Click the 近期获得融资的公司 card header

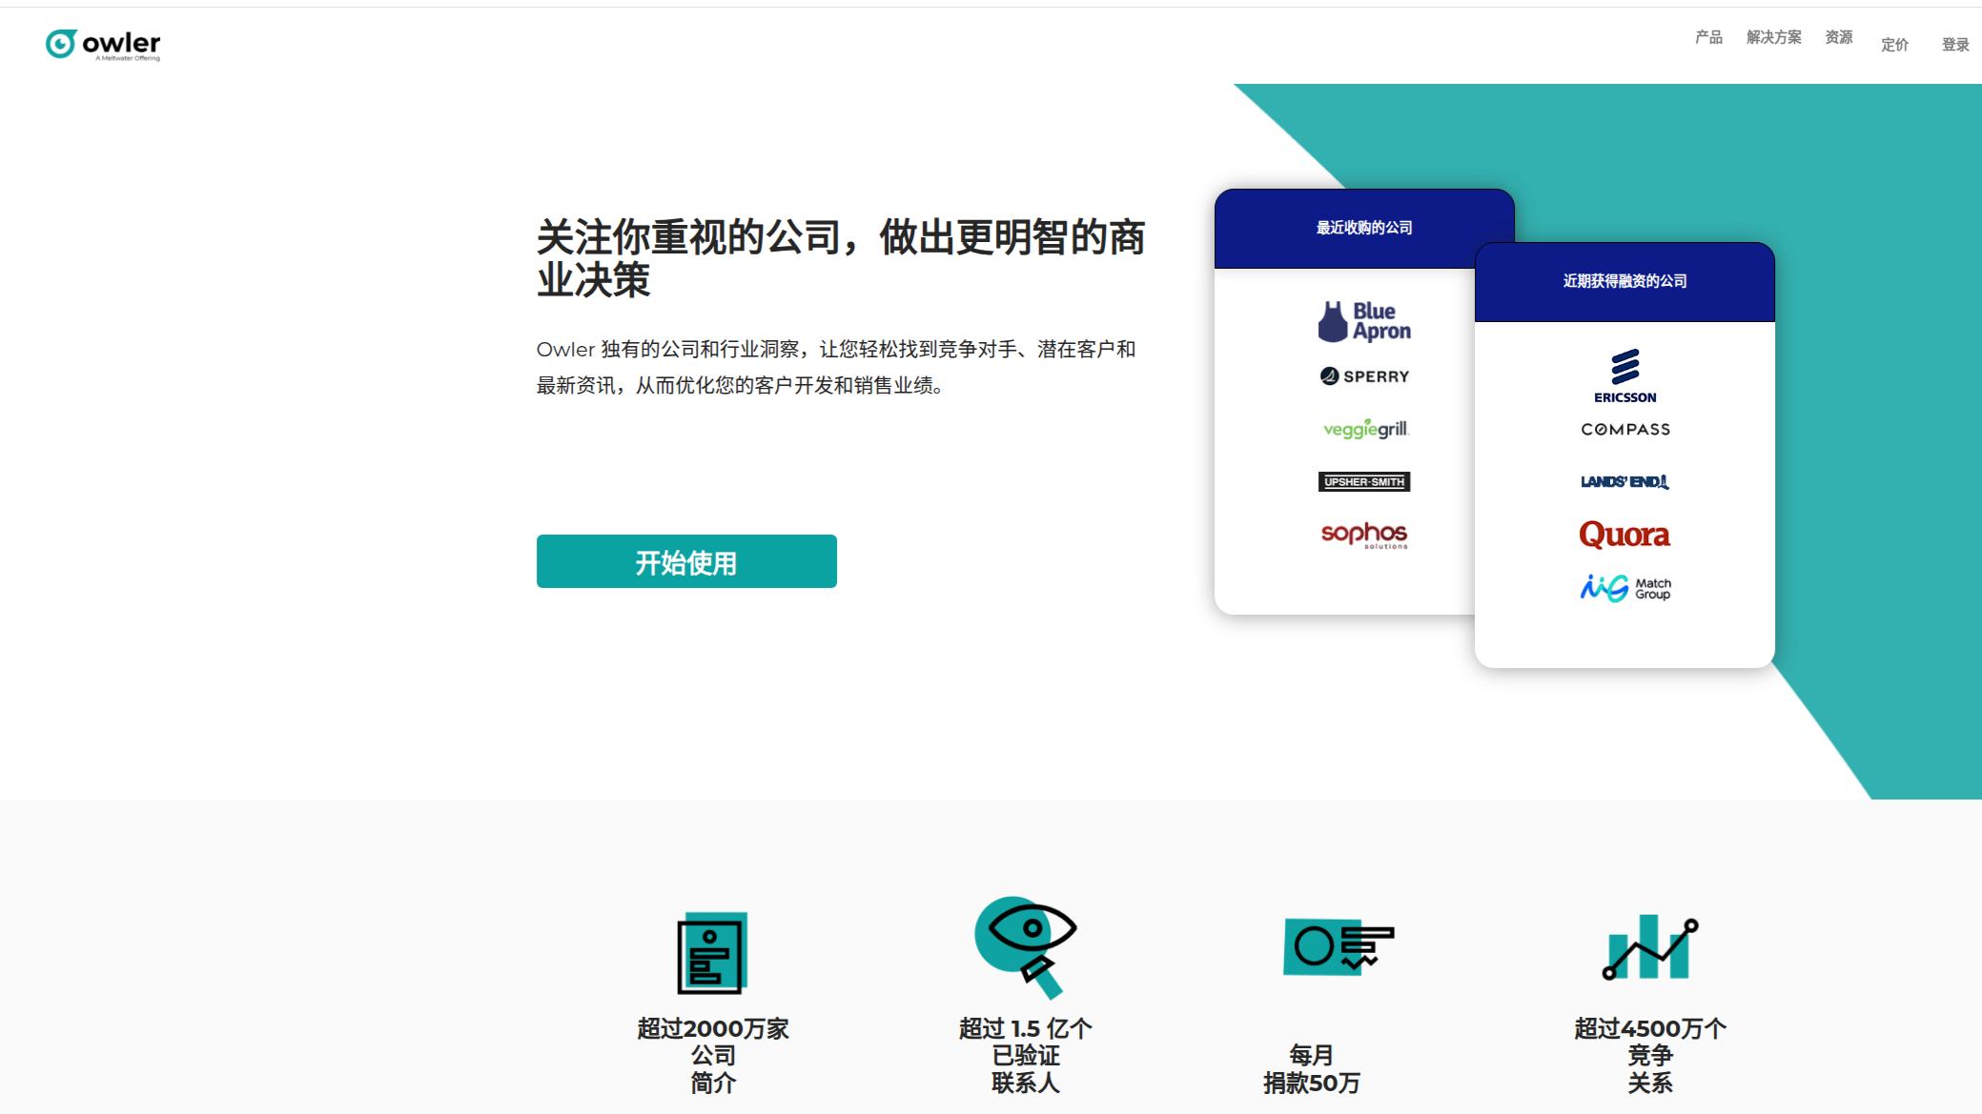point(1624,282)
